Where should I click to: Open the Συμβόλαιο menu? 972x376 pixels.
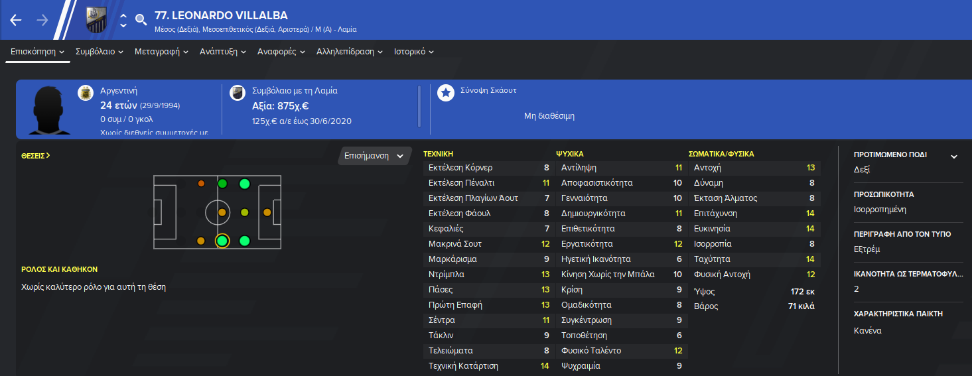tap(100, 51)
